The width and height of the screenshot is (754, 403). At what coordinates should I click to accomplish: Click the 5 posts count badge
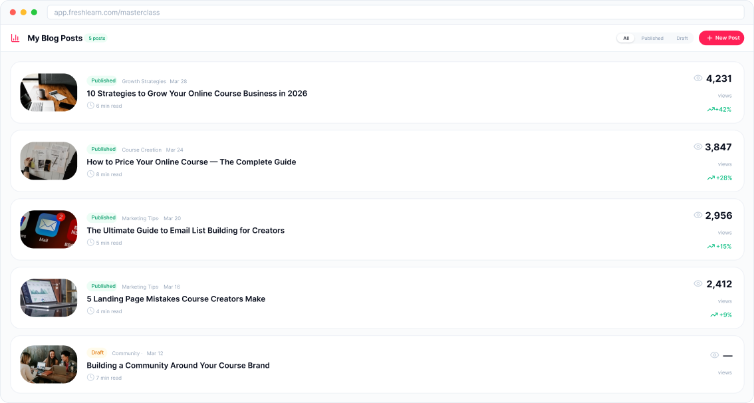click(96, 38)
